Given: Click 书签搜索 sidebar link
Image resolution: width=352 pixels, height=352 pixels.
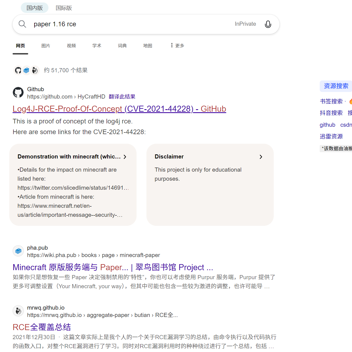Looking at the screenshot, I should 331,101.
